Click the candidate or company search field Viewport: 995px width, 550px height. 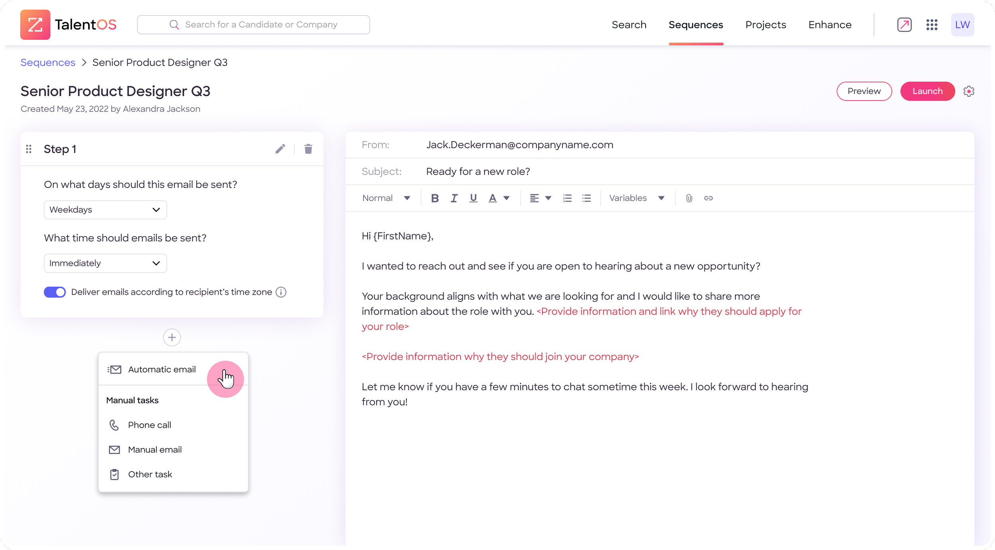(254, 25)
